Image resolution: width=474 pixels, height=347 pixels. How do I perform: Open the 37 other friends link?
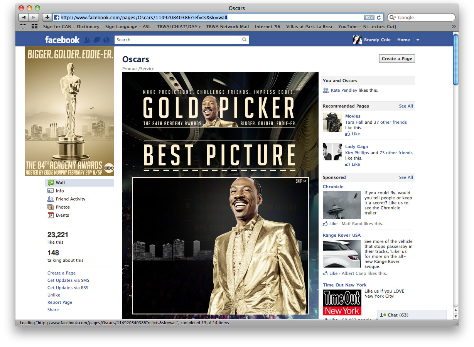pos(390,122)
